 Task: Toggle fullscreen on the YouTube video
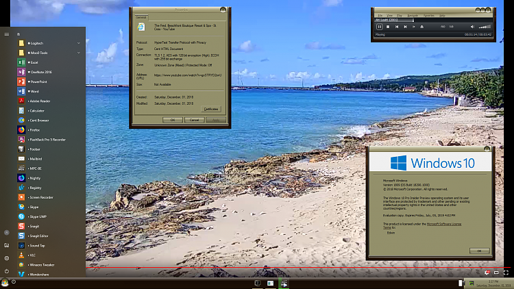click(x=506, y=273)
